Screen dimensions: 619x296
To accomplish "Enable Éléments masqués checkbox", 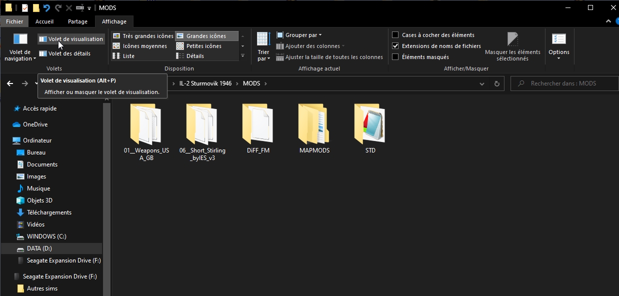I will [395, 57].
